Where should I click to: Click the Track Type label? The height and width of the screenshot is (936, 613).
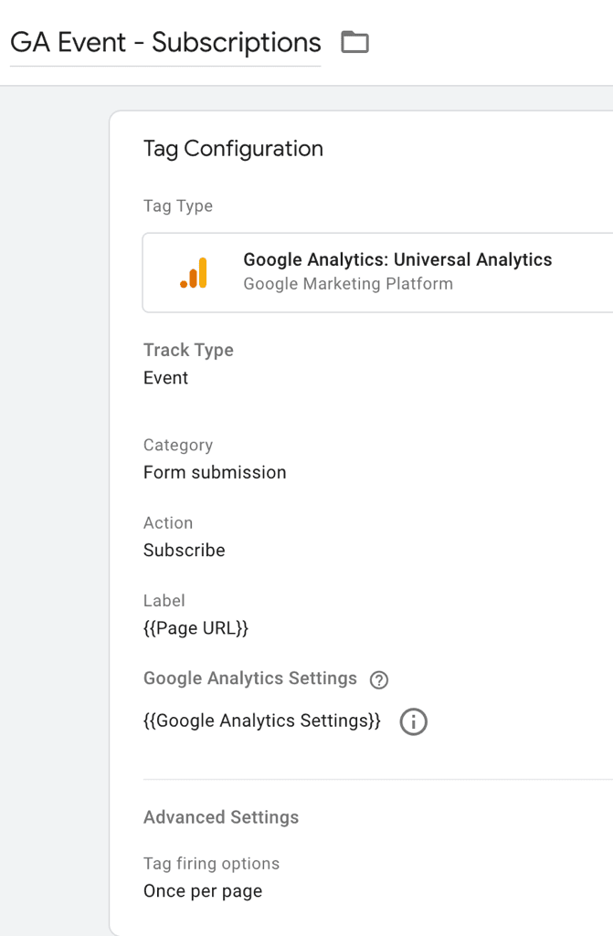(x=188, y=350)
